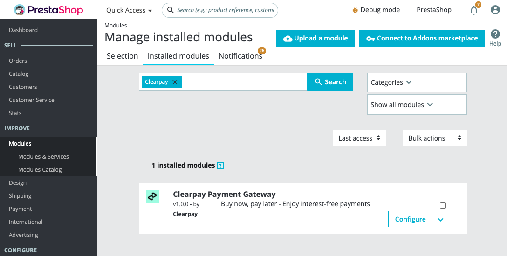Open Customers in the sidebar
The height and width of the screenshot is (256, 507).
pyautogui.click(x=23, y=87)
